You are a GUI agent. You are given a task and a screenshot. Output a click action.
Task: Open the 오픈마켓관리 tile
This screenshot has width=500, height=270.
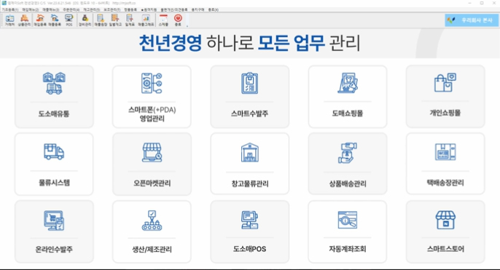coord(152,164)
